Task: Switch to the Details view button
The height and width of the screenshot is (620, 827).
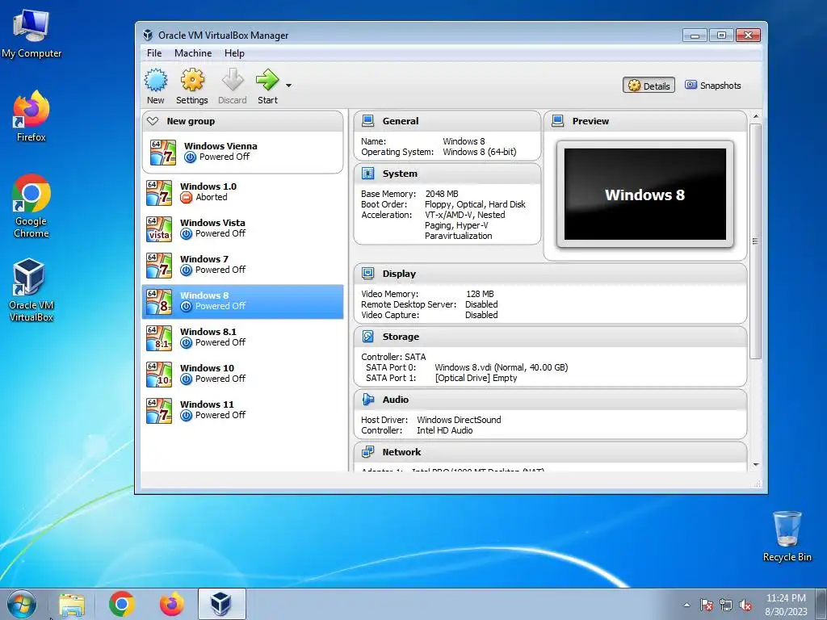Action: [x=649, y=86]
